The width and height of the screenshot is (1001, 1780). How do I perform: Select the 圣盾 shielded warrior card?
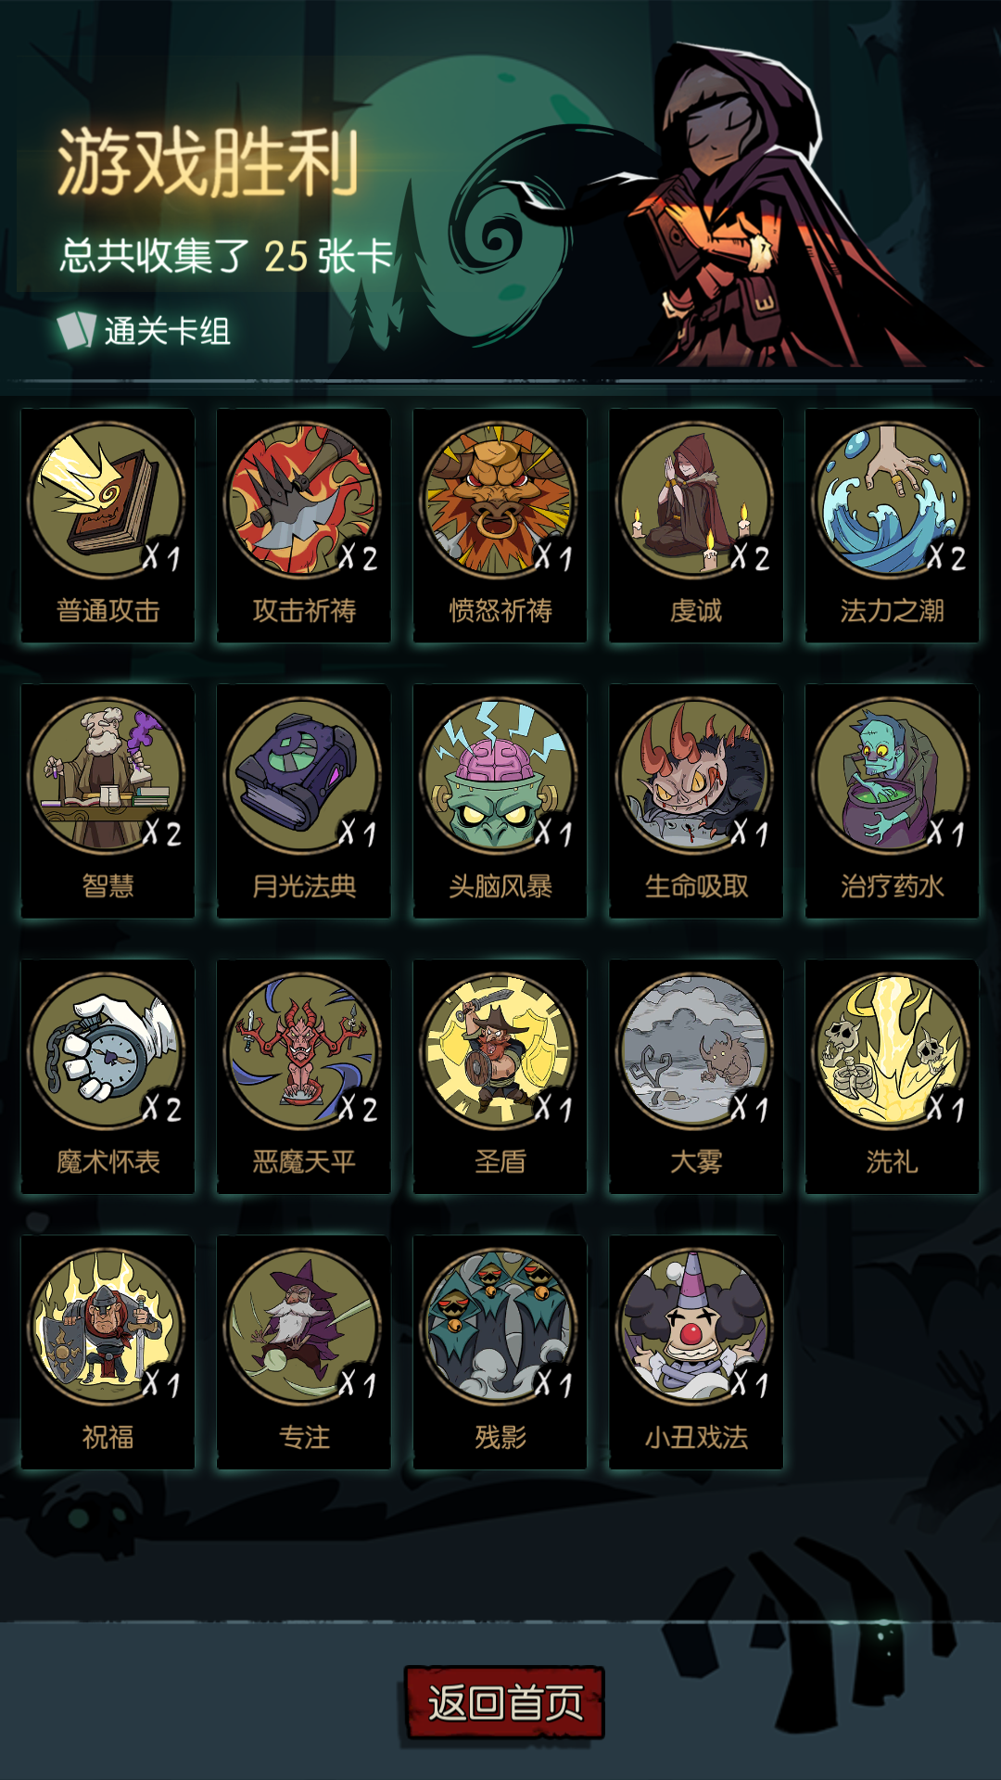tap(500, 1076)
